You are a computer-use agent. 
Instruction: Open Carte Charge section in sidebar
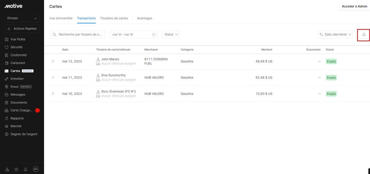tap(22, 110)
